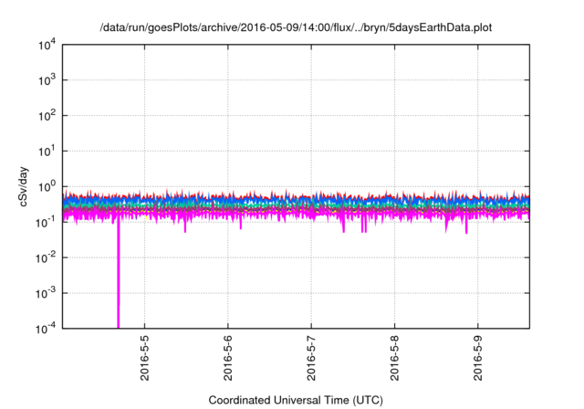The width and height of the screenshot is (584, 409).
Task: Click the Coordinated Universal Time (UTC) label
Action: [x=296, y=401]
